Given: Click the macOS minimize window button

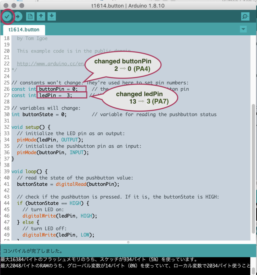Looking at the screenshot, I should (x=14, y=6).
